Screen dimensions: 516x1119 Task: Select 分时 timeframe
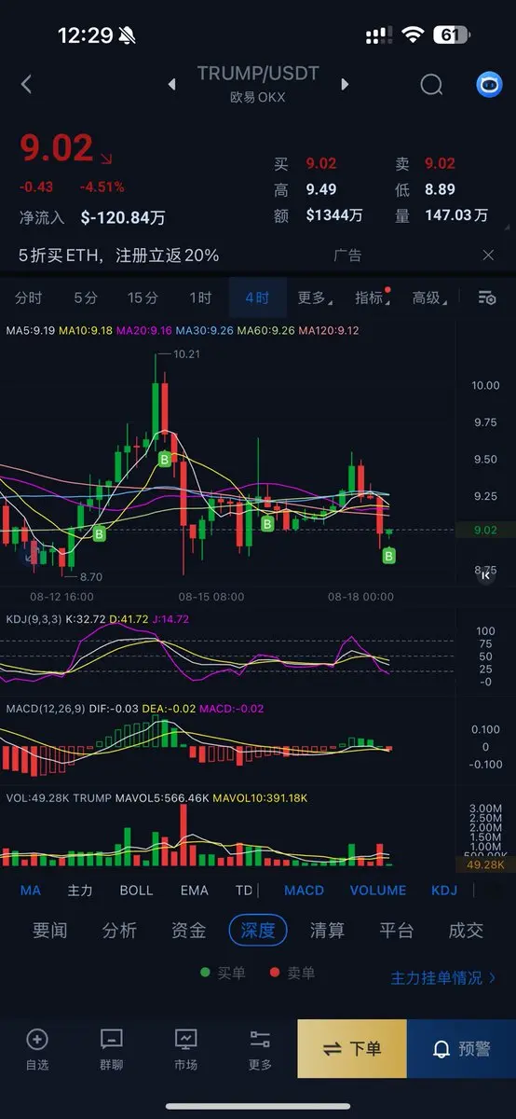(x=29, y=297)
